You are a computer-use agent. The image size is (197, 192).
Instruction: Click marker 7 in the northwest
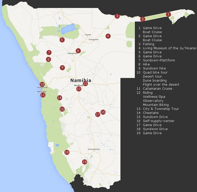49,52
